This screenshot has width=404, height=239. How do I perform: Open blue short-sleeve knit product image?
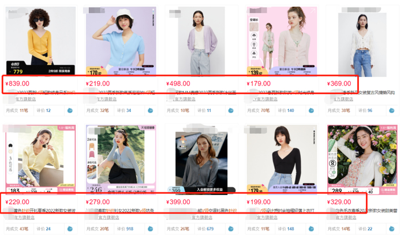tap(121, 41)
